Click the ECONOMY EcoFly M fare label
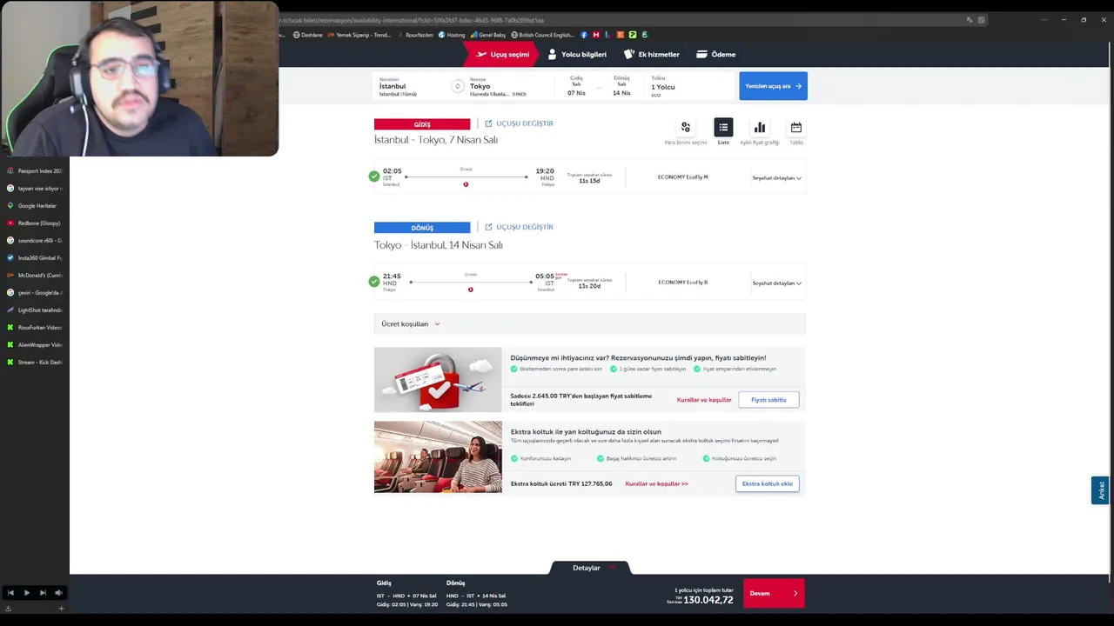 tap(683, 177)
